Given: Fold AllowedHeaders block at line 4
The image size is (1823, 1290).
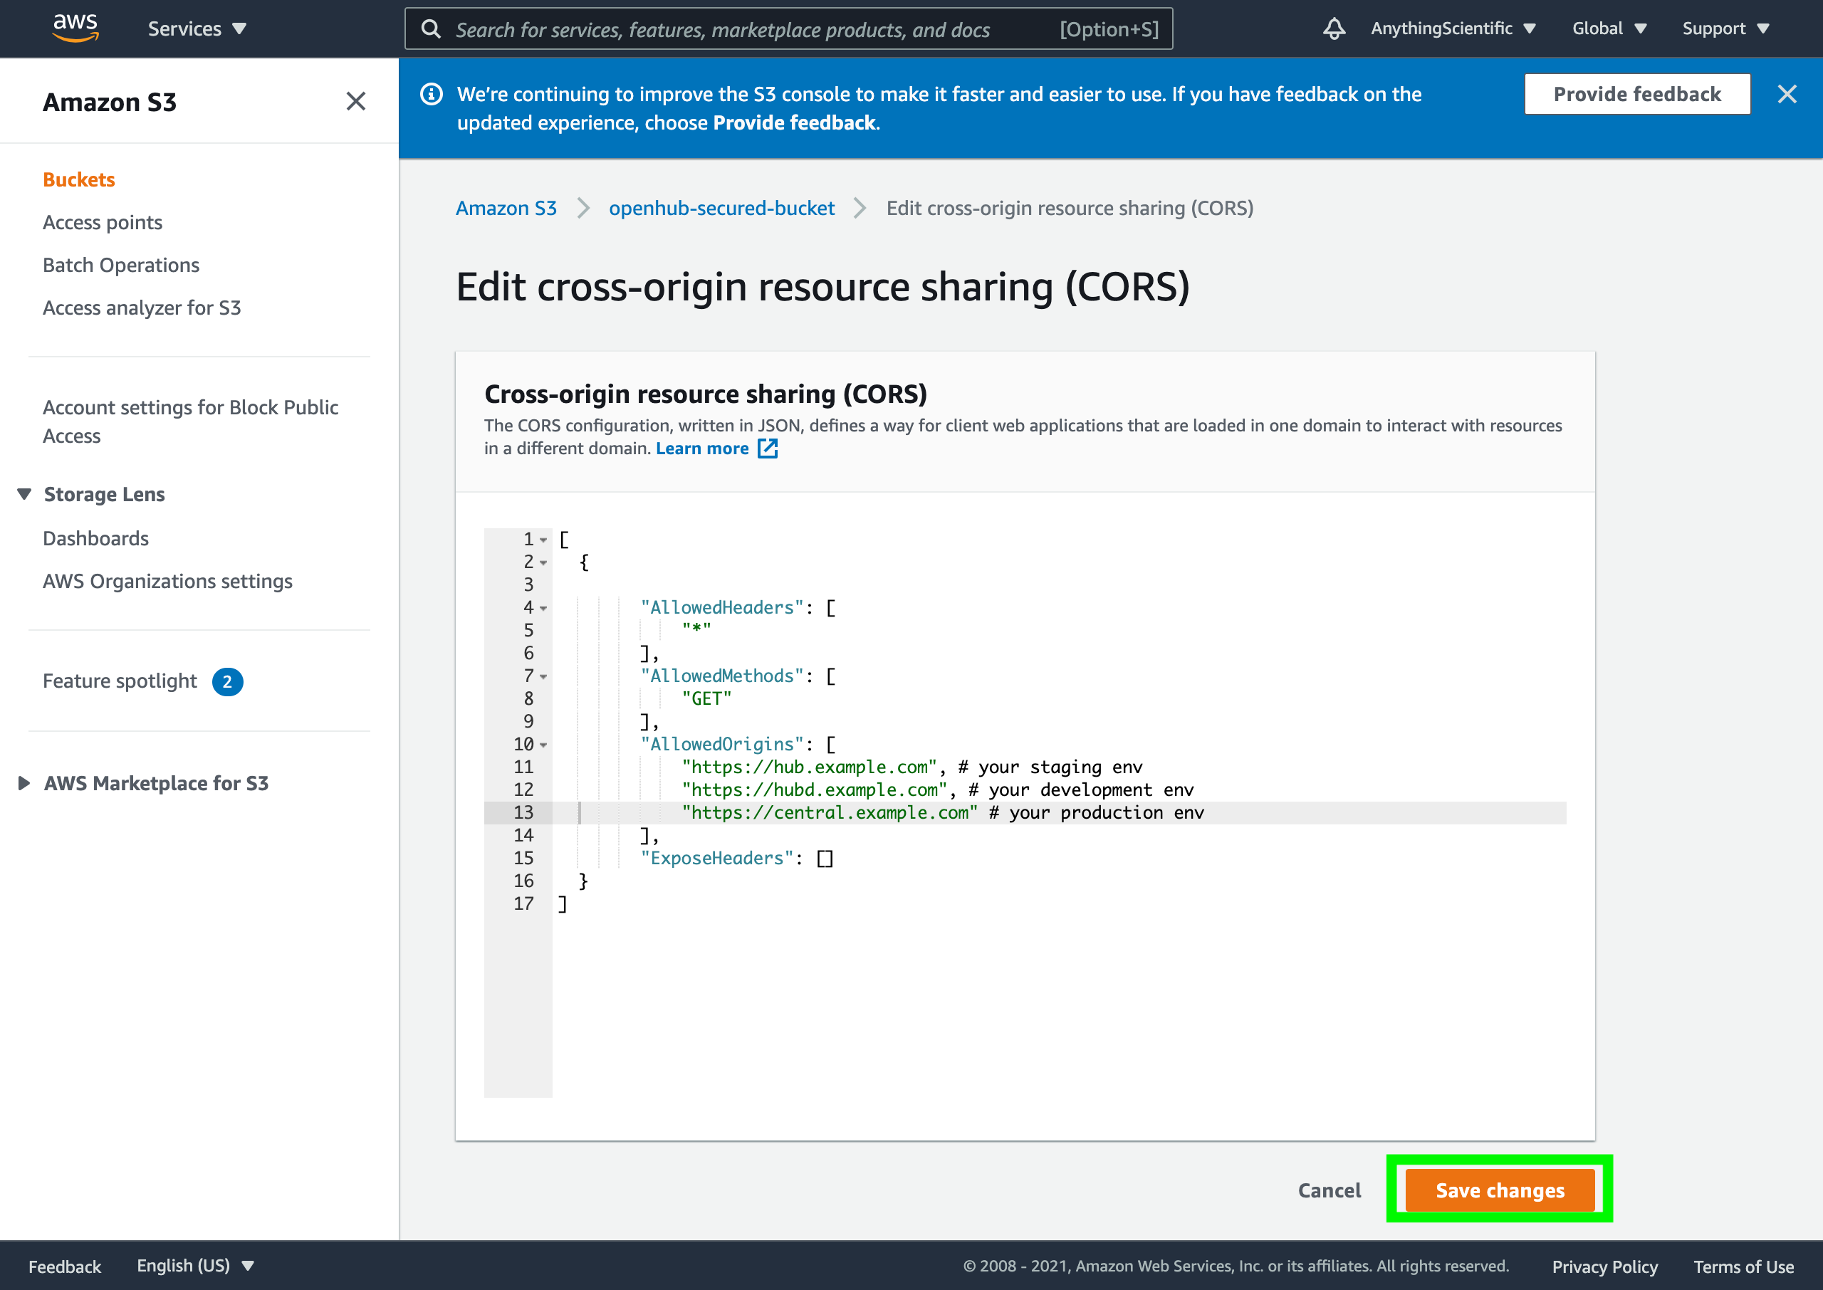Looking at the screenshot, I should pos(543,609).
